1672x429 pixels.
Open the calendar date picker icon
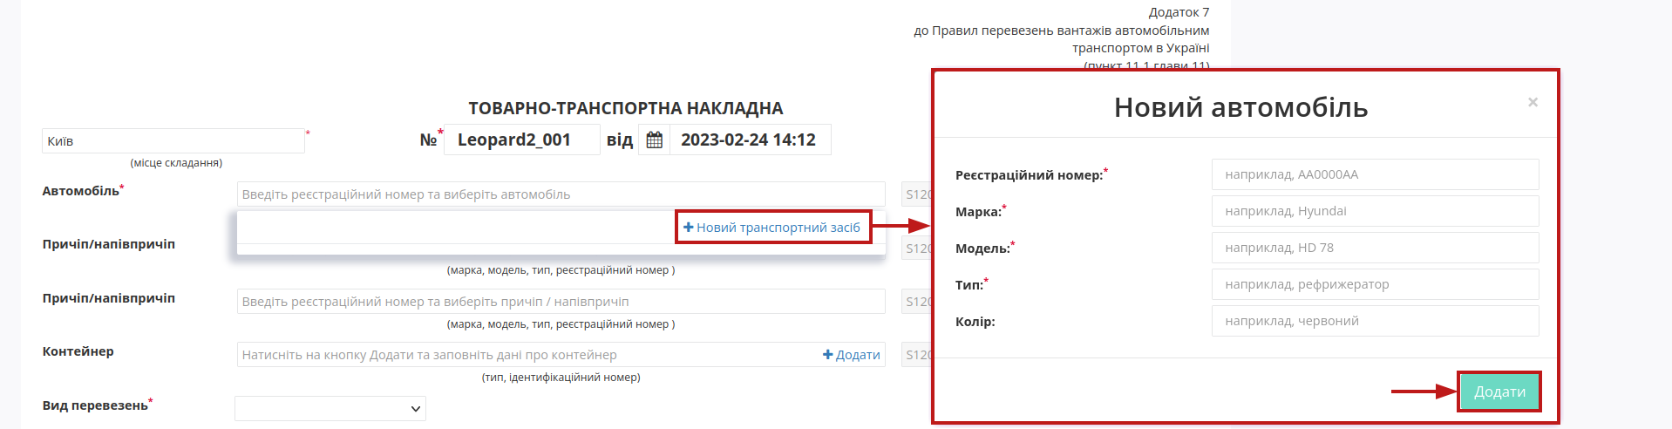655,140
